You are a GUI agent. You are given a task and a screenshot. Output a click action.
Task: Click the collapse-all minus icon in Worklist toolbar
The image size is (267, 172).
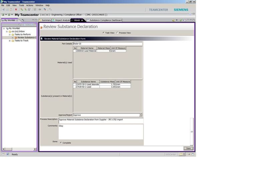tap(25, 25)
